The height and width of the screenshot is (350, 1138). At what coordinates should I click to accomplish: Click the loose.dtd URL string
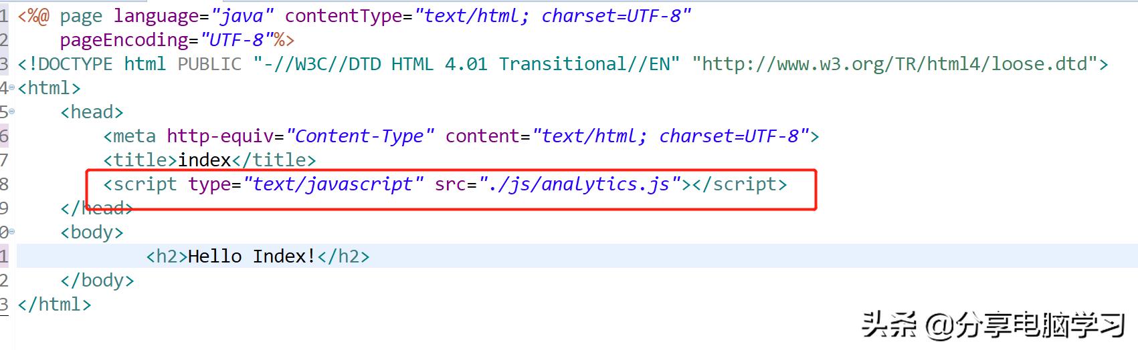[894, 64]
